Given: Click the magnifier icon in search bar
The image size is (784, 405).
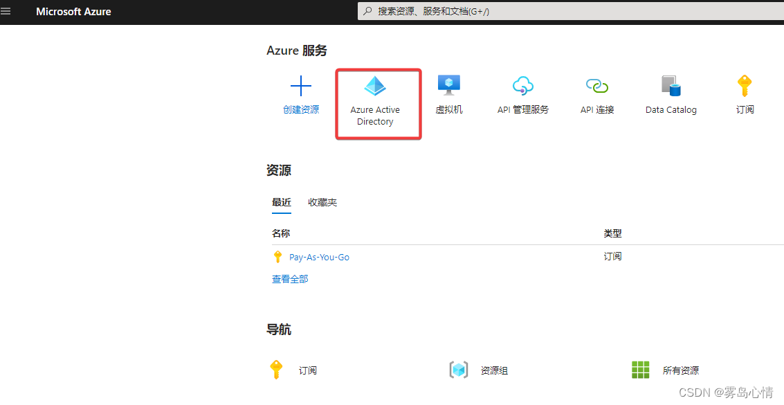Looking at the screenshot, I should (367, 11).
